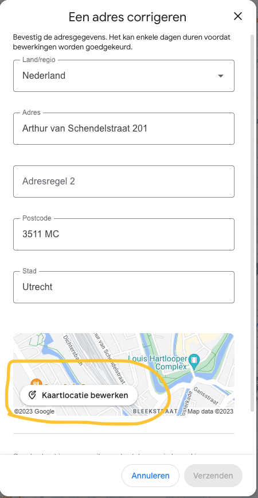Click the Kaartlocatie bewerken button
The image size is (258, 498).
[x=79, y=395]
